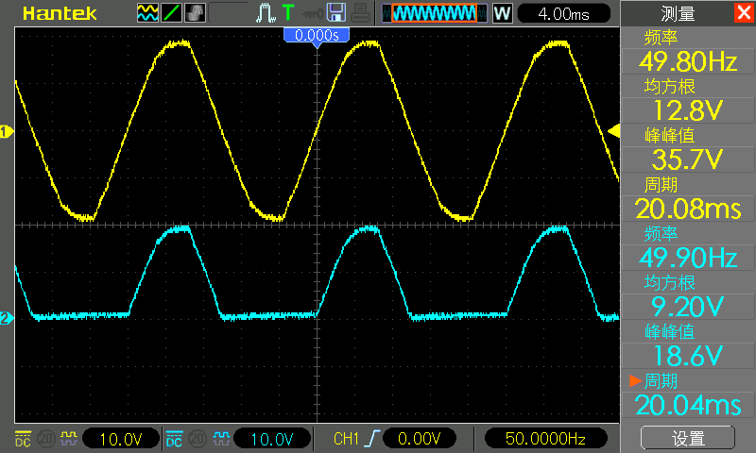Select the 周期 20.04ms measurement item
756x453 pixels.
[686, 394]
